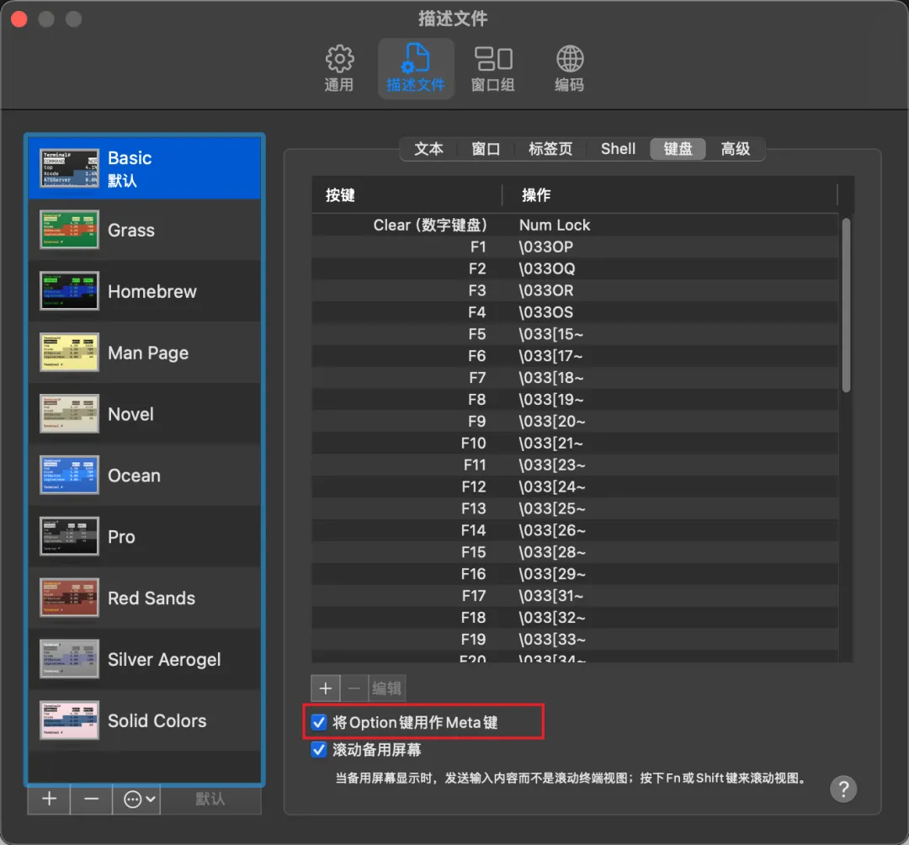
Task: Close the 描述文件 settings window
Action: (19, 19)
